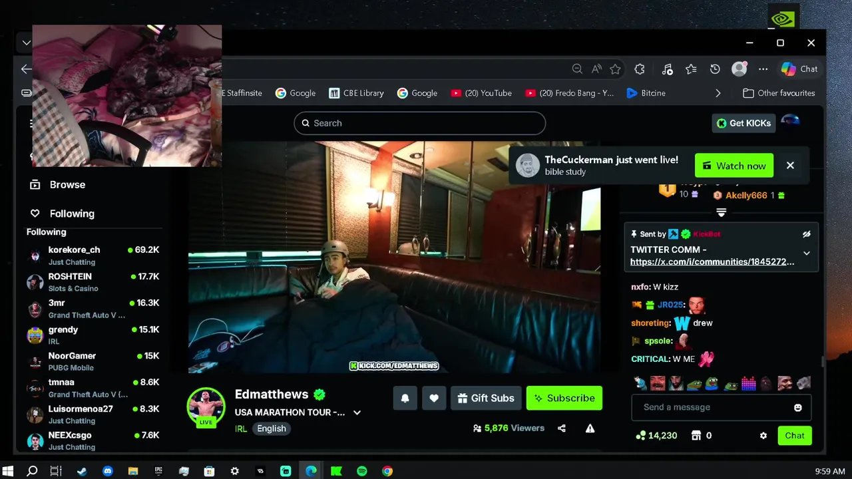The width and height of the screenshot is (852, 479).
Task: Open browser History icon
Action: coord(715,69)
